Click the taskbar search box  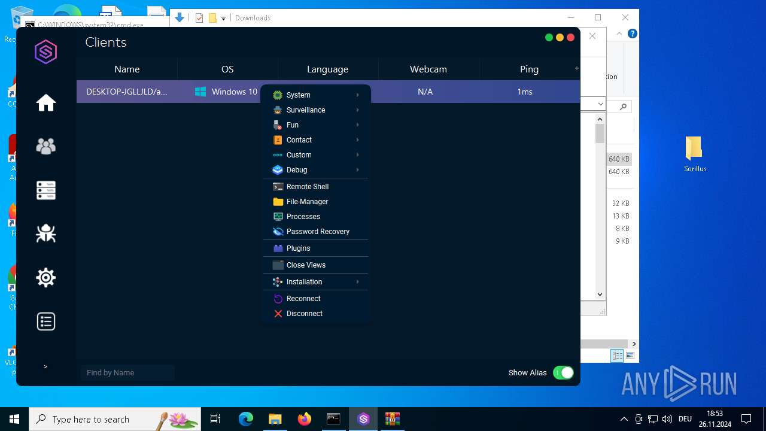(115, 419)
